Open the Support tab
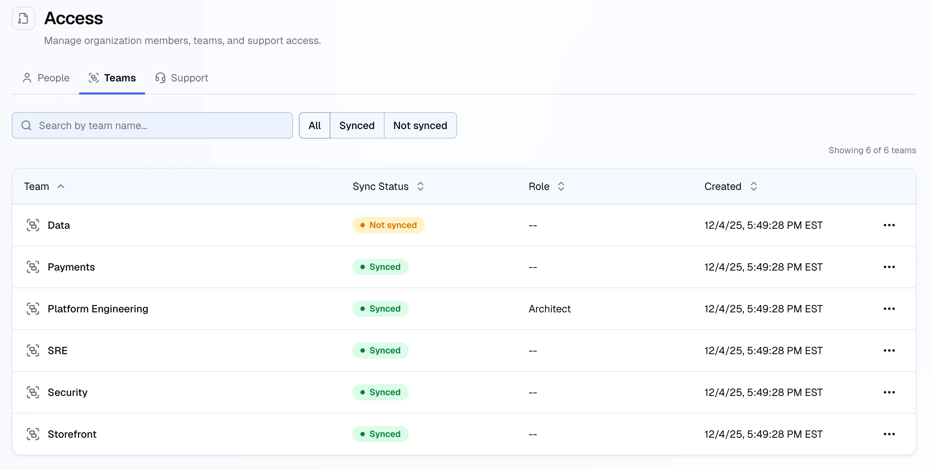Viewport: 934px width, 470px height. pos(182,78)
